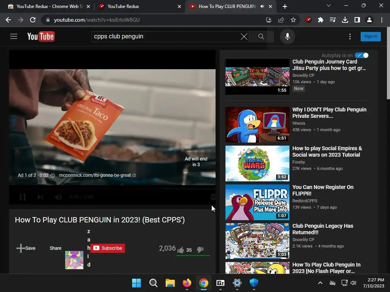Open Social Wars tutorial thumbnail
The width and height of the screenshot is (390, 292).
[257, 163]
